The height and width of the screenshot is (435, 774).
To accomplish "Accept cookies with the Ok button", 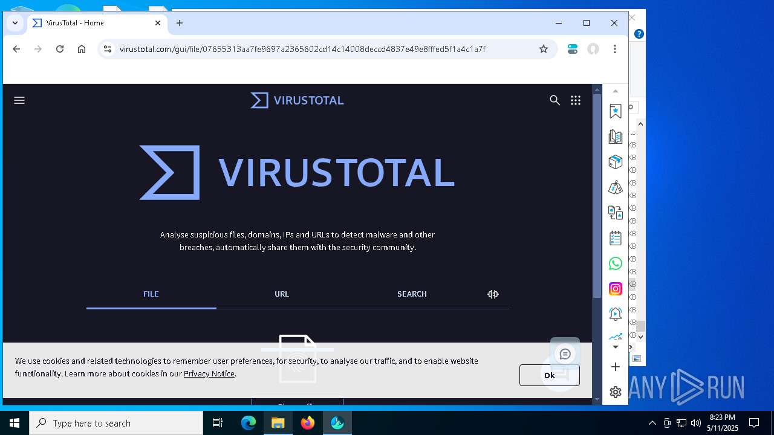I will click(x=549, y=375).
